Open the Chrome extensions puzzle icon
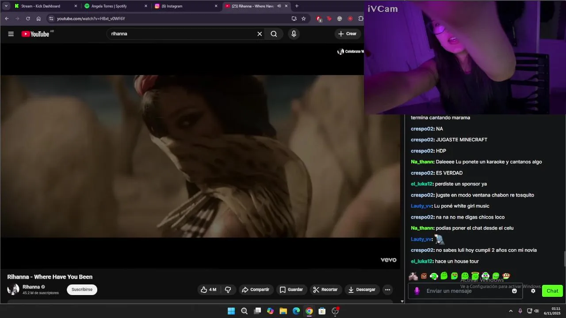Image resolution: width=566 pixels, height=318 pixels. tap(361, 19)
